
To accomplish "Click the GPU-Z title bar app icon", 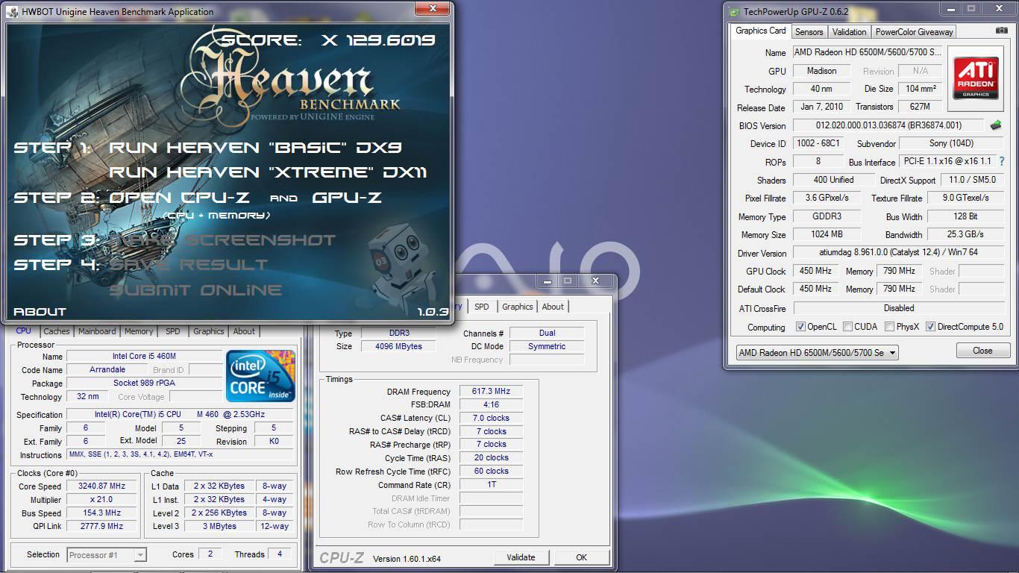I will (x=735, y=12).
